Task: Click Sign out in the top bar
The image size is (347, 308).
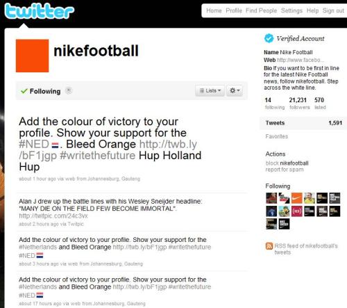Action: pos(333,10)
